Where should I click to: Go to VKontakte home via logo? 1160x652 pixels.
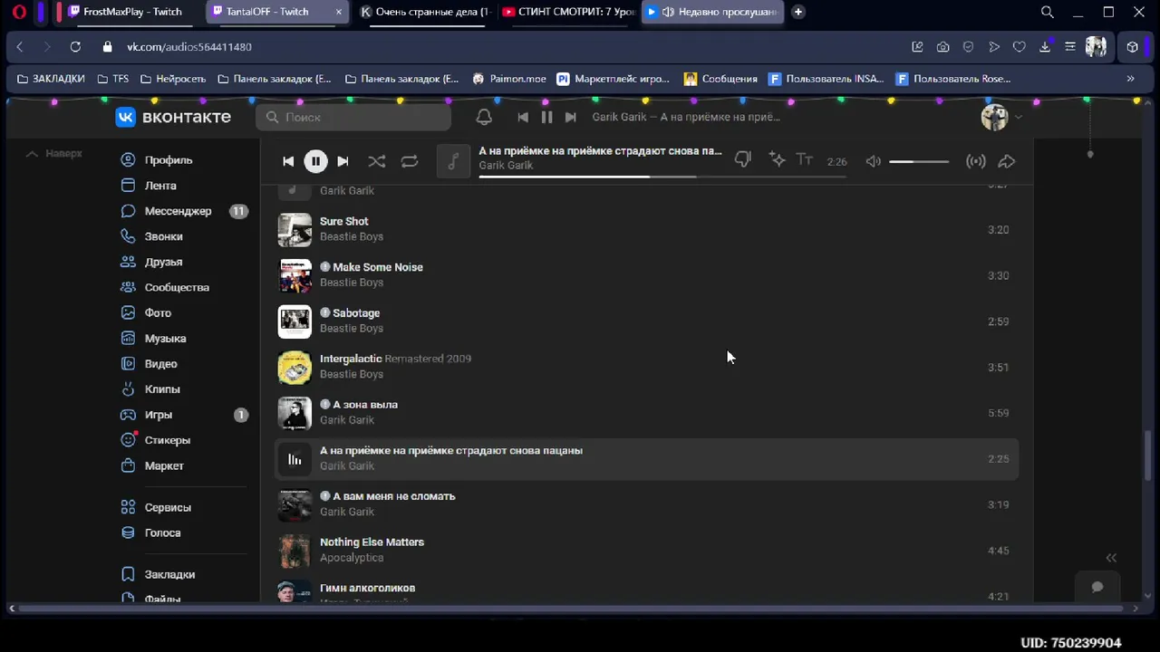pyautogui.click(x=173, y=117)
